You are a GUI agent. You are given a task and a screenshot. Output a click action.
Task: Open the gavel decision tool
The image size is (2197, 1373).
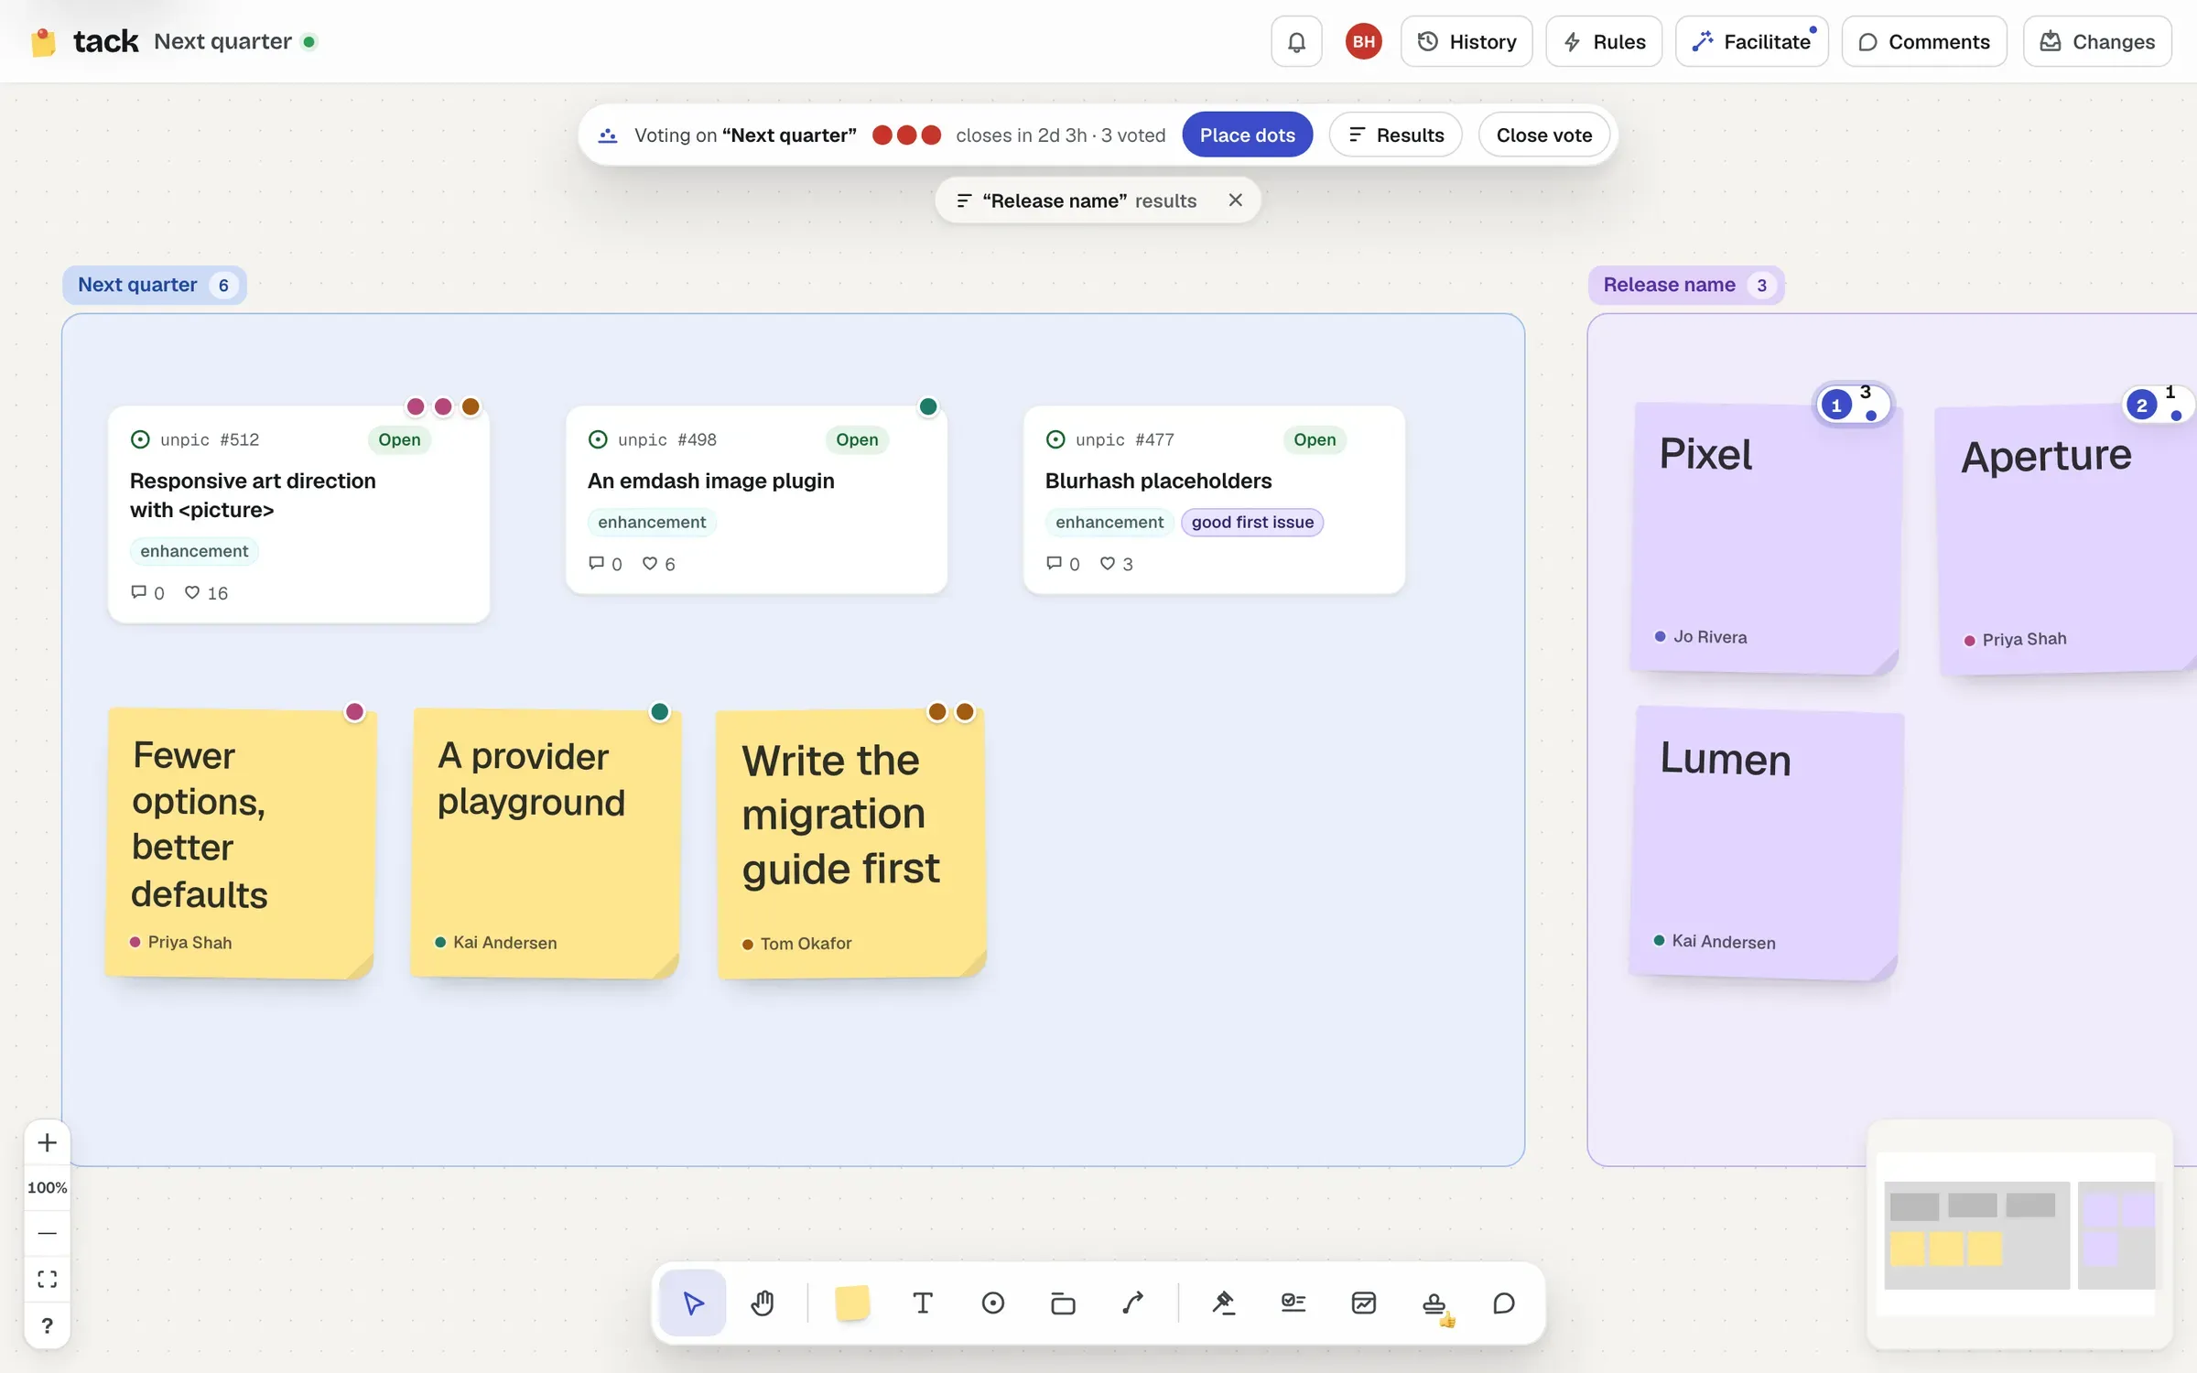tap(1223, 1303)
